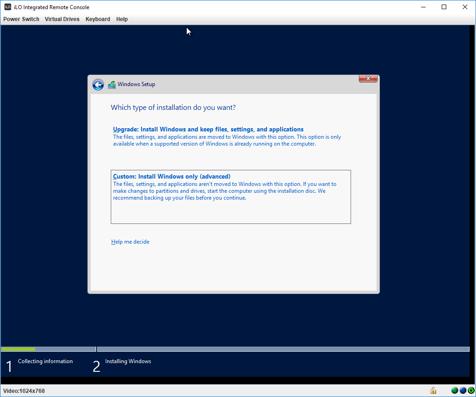Image resolution: width=476 pixels, height=397 pixels.
Task: Click the green power status icon
Action: click(471, 391)
